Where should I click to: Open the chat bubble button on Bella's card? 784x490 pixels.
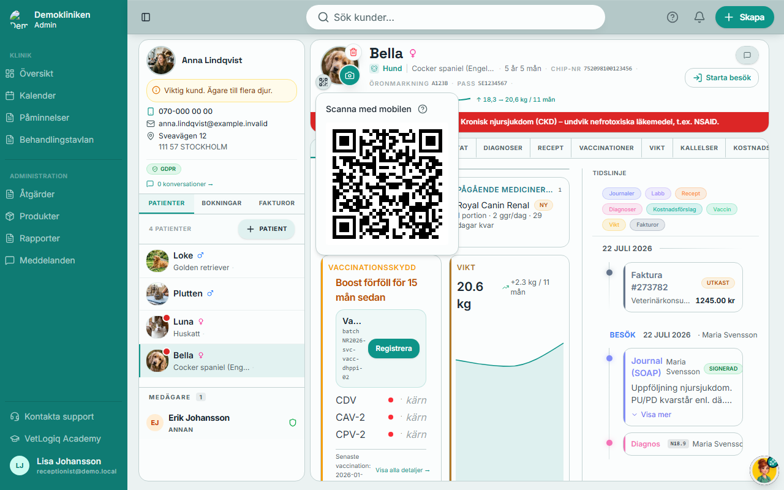(x=747, y=55)
